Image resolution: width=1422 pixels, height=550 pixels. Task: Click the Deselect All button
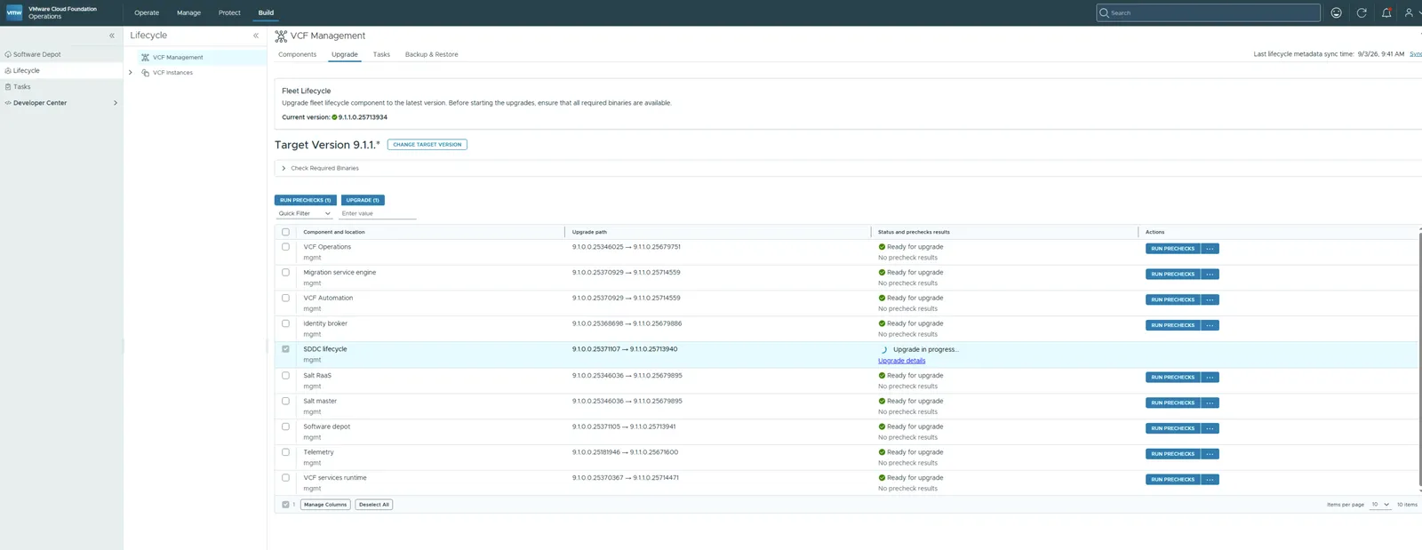[374, 505]
